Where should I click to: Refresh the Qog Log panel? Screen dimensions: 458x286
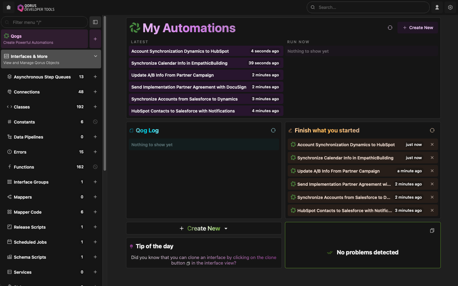[x=273, y=130]
